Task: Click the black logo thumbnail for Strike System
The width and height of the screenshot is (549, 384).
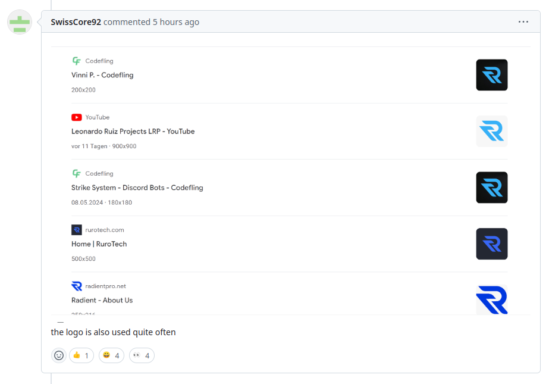Action: (491, 188)
